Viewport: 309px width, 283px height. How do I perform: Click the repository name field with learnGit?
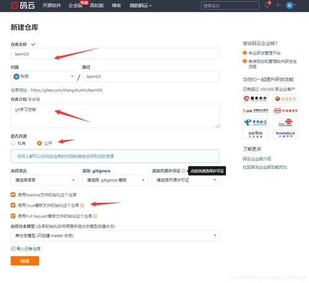tap(115, 54)
